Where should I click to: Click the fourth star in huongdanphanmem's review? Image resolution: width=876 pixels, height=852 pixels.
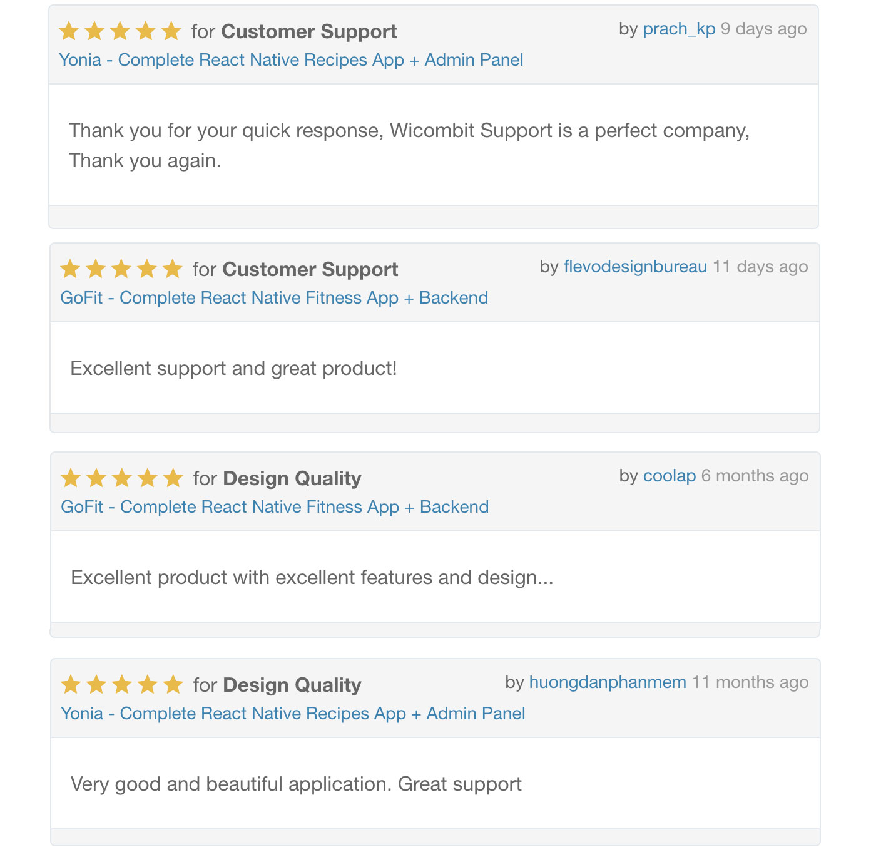point(147,685)
